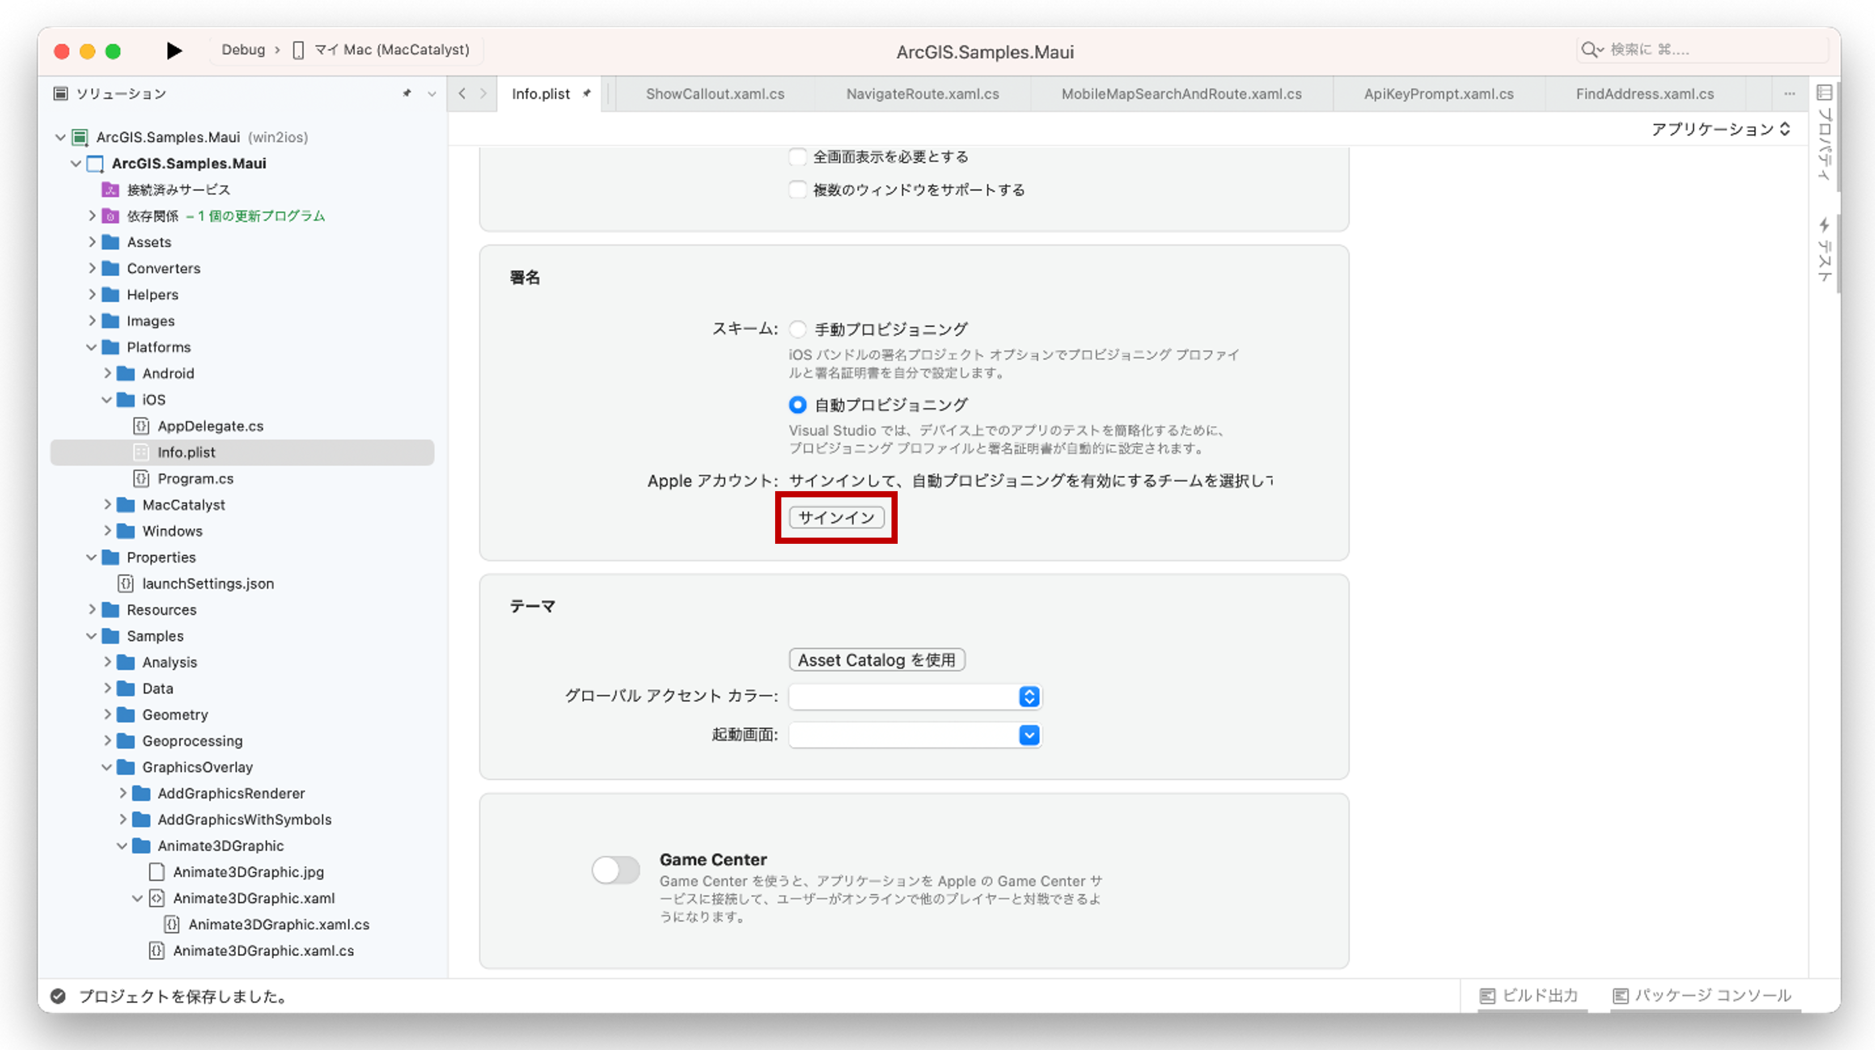Check 複数のウィンドウをサポートする checkbox
The height and width of the screenshot is (1050, 1875).
[x=798, y=190]
